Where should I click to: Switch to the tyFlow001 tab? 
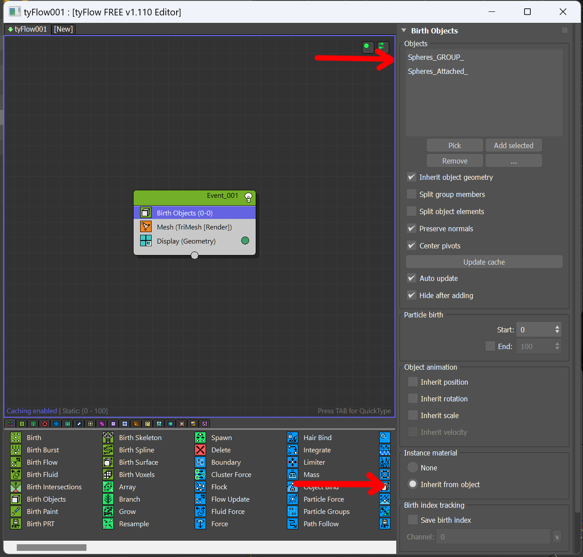27,29
